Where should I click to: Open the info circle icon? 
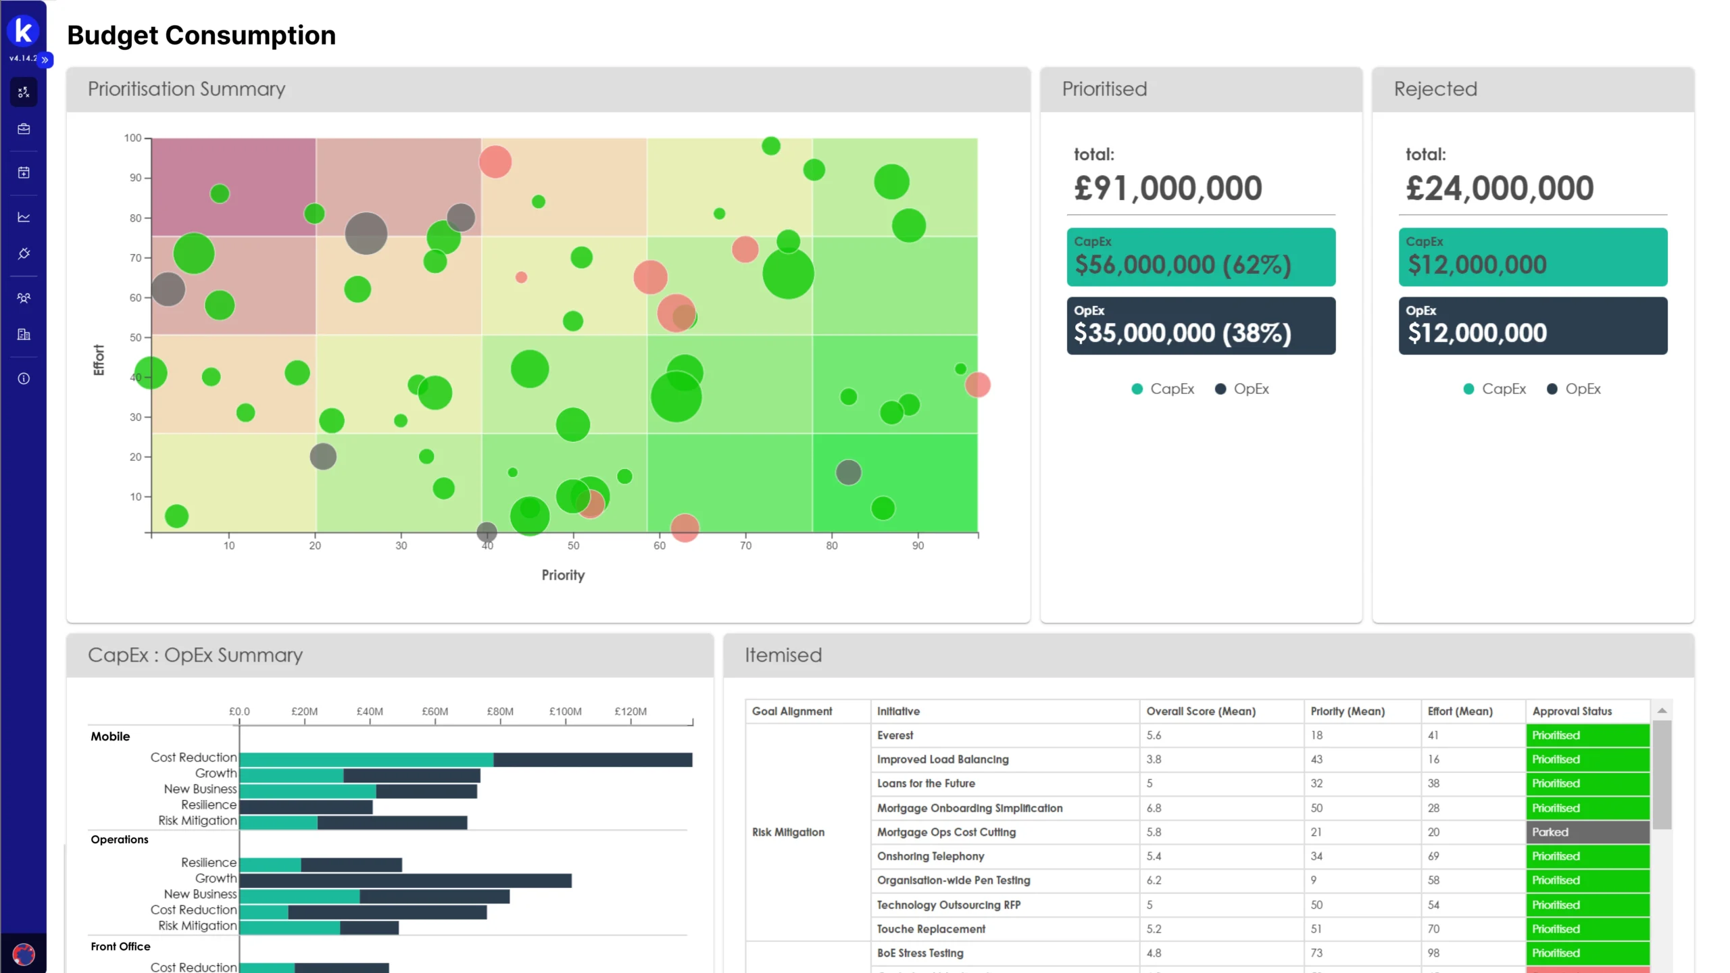tap(24, 378)
